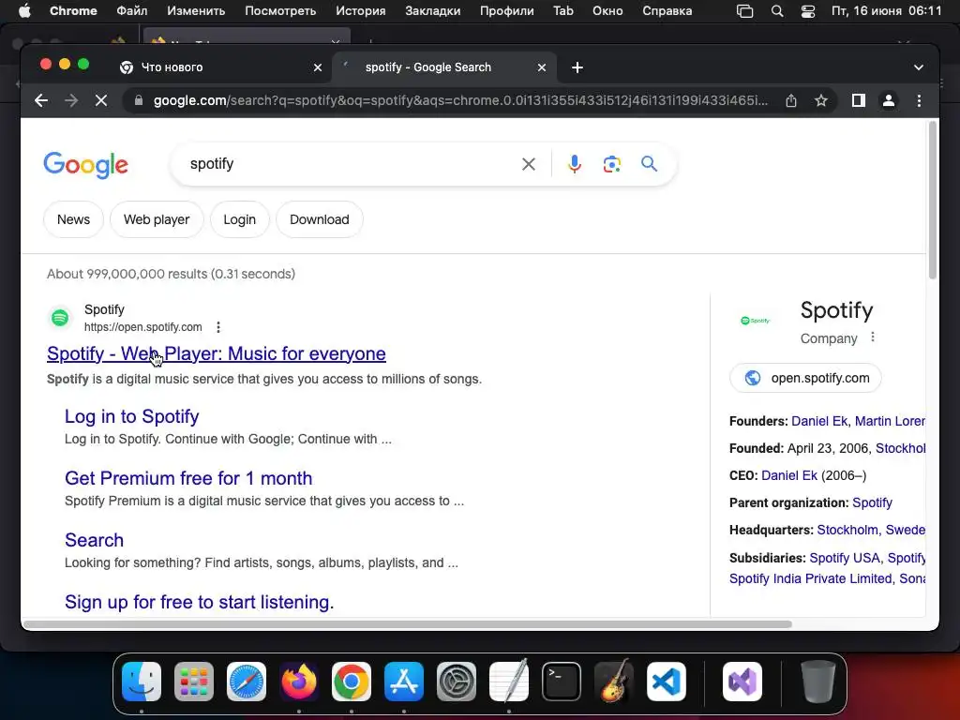Start voice search with the microphone
Viewport: 960px width, 720px height.
(x=575, y=164)
